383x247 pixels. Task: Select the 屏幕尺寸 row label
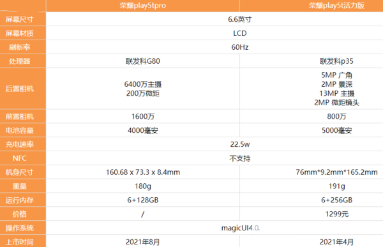pyautogui.click(x=20, y=19)
